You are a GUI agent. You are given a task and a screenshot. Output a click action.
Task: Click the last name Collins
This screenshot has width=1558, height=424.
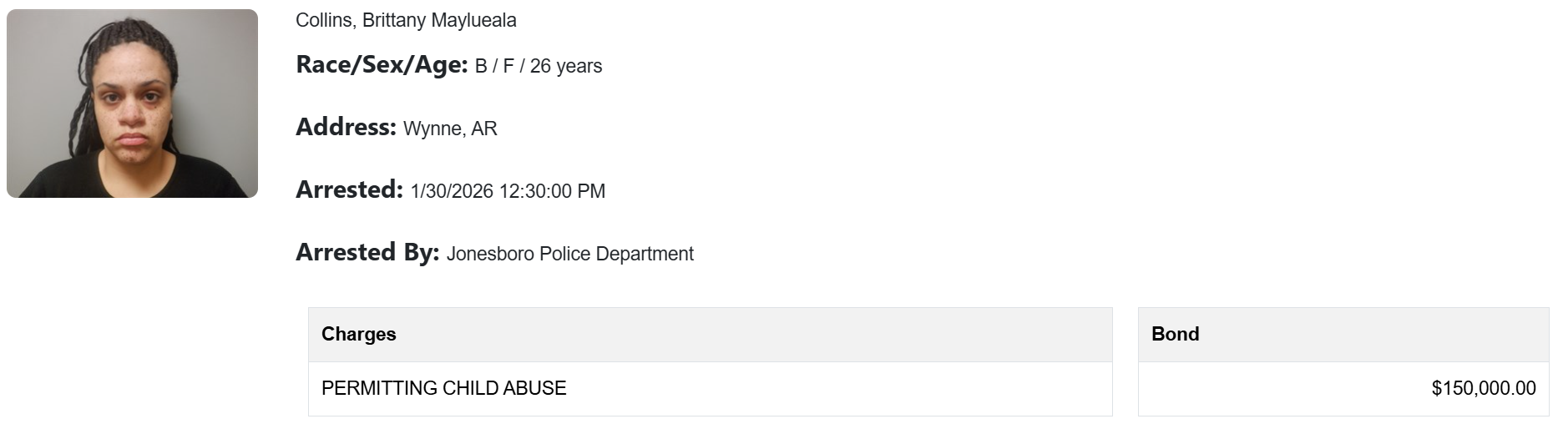[324, 20]
